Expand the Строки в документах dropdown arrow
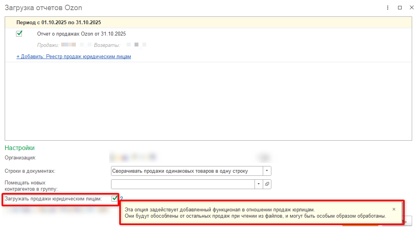418x227 pixels. (x=267, y=171)
